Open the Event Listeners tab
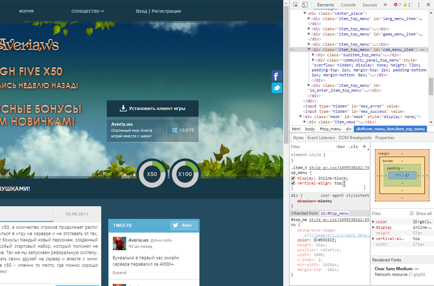 pyautogui.click(x=321, y=138)
